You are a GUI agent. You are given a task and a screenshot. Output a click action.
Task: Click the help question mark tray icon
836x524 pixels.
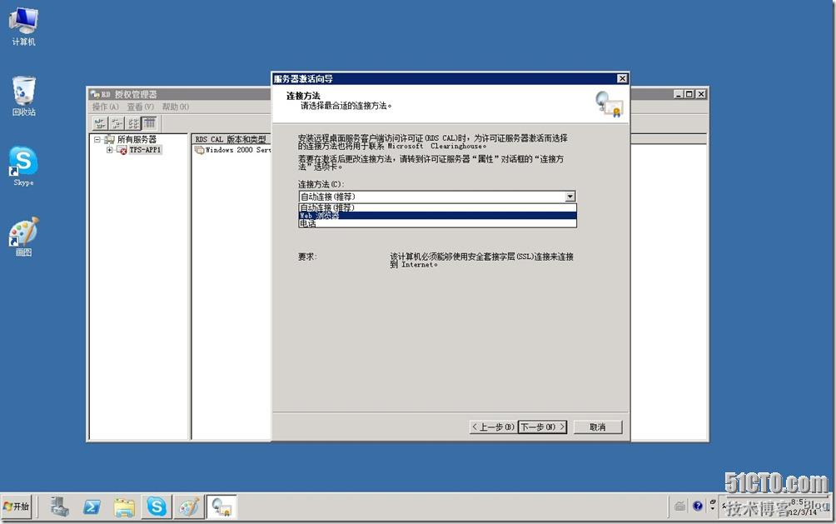698,506
